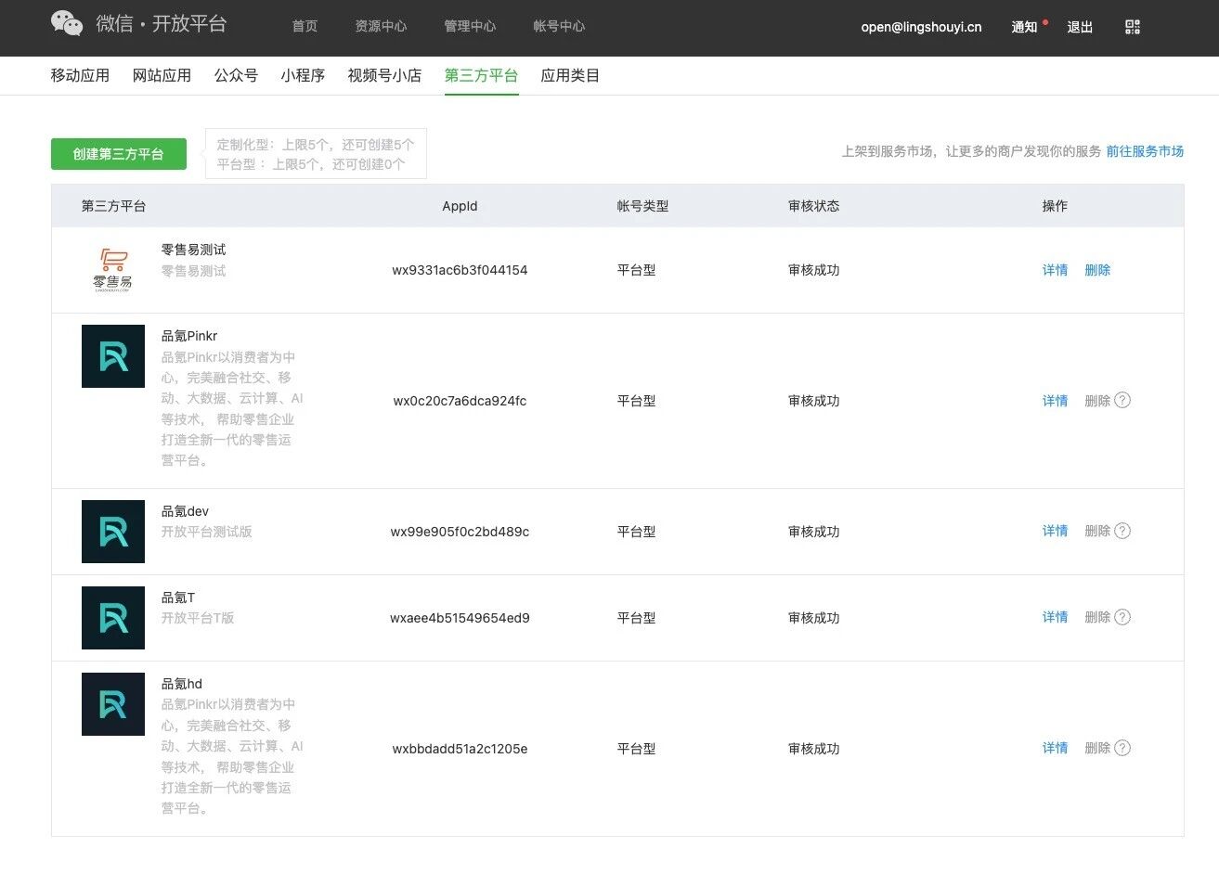Open 通知 notifications

(x=1024, y=27)
